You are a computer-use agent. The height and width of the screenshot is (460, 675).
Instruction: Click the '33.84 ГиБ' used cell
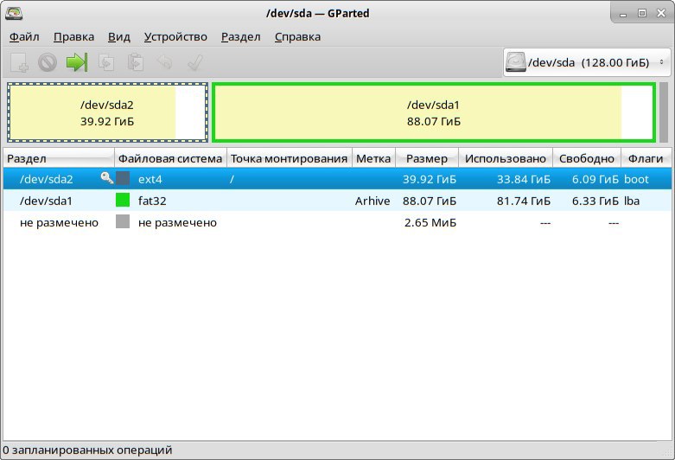click(x=524, y=179)
